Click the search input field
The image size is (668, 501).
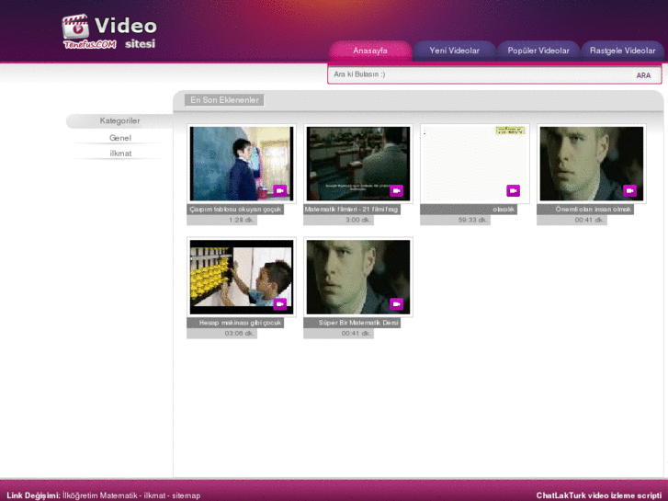(478, 74)
